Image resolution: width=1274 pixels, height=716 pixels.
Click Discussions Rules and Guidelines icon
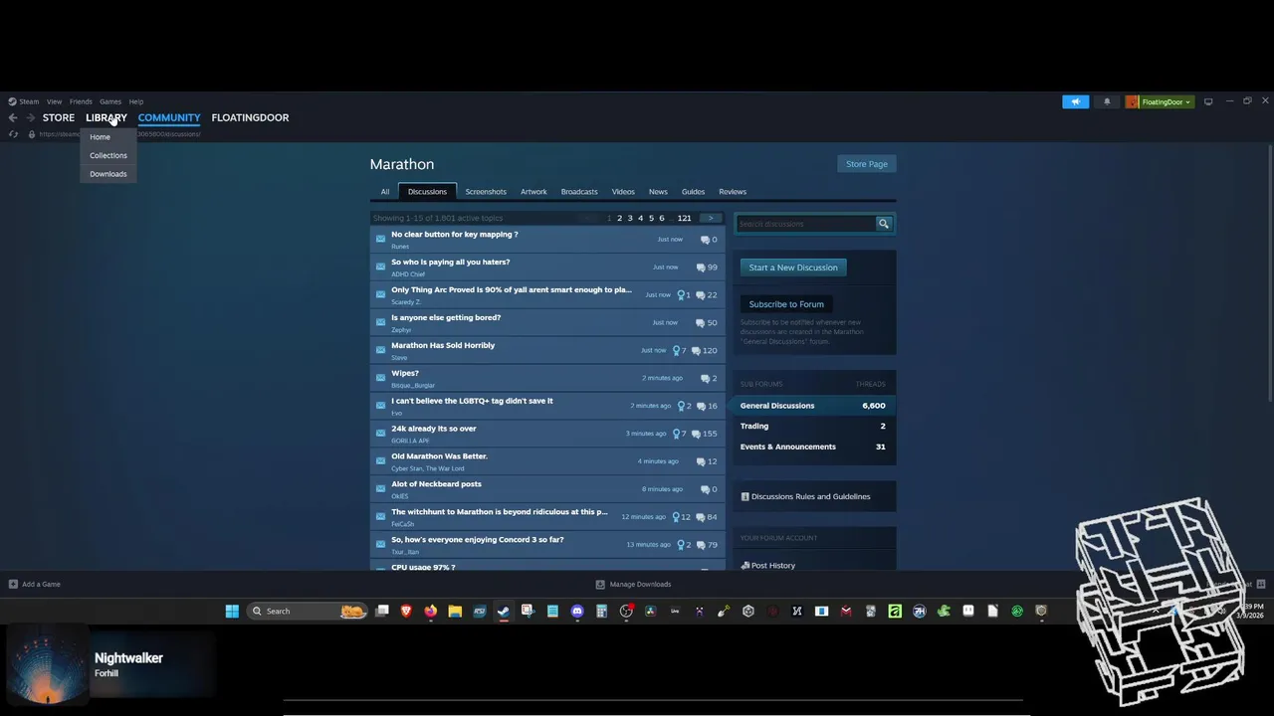(x=744, y=496)
